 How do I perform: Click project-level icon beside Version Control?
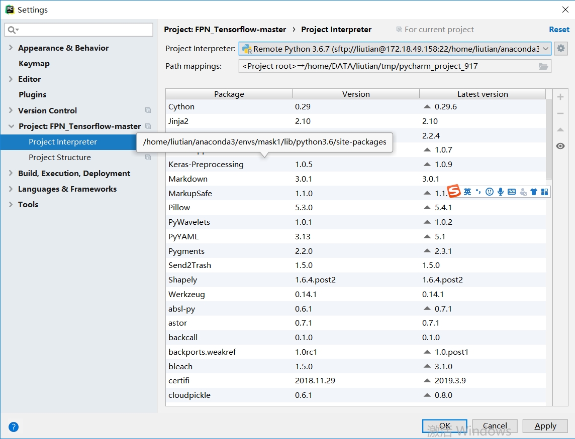point(148,110)
